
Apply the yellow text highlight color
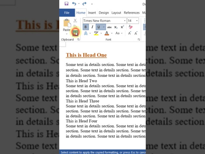coord(96,33)
